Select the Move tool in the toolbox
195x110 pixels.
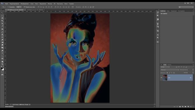click(2, 13)
